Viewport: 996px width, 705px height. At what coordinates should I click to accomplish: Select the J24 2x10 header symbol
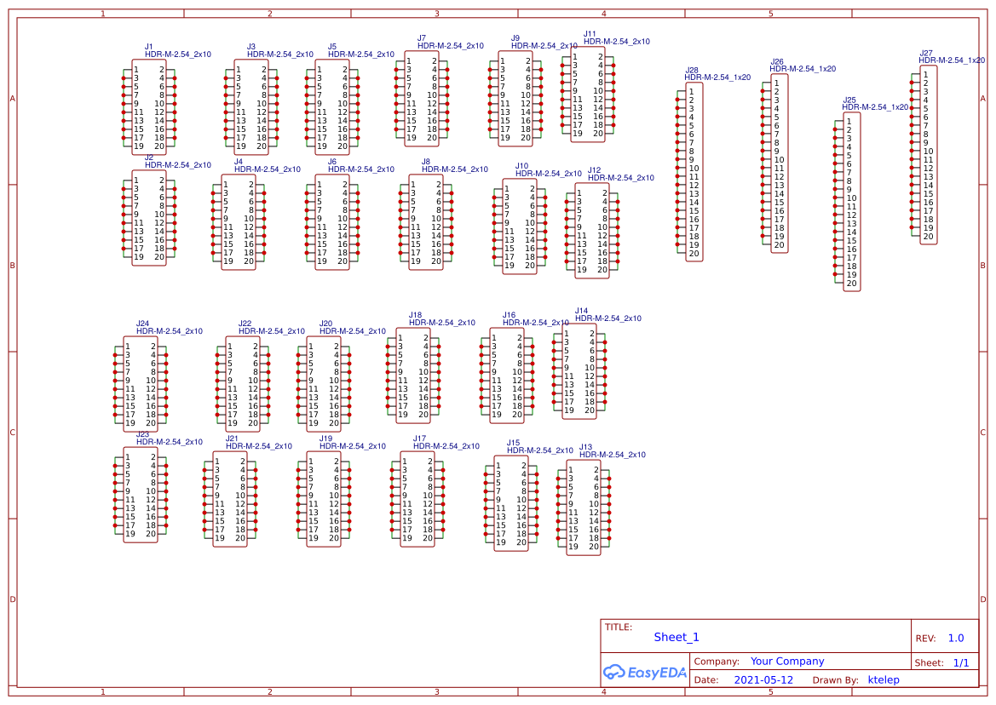point(141,381)
